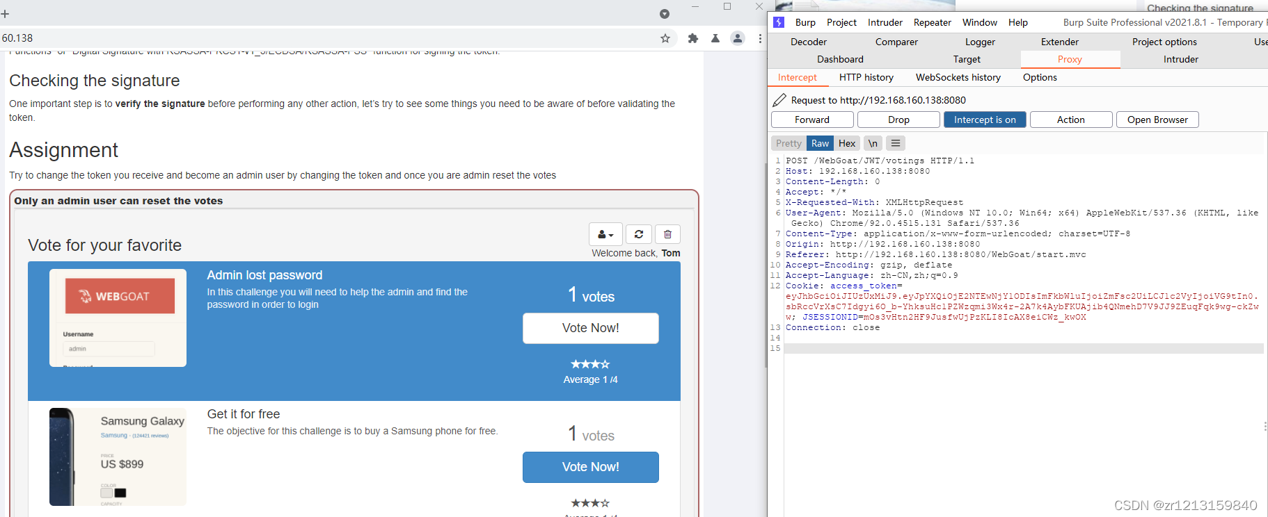Switch to the Comparer tab
Image resolution: width=1268 pixels, height=517 pixels.
pyautogui.click(x=896, y=42)
